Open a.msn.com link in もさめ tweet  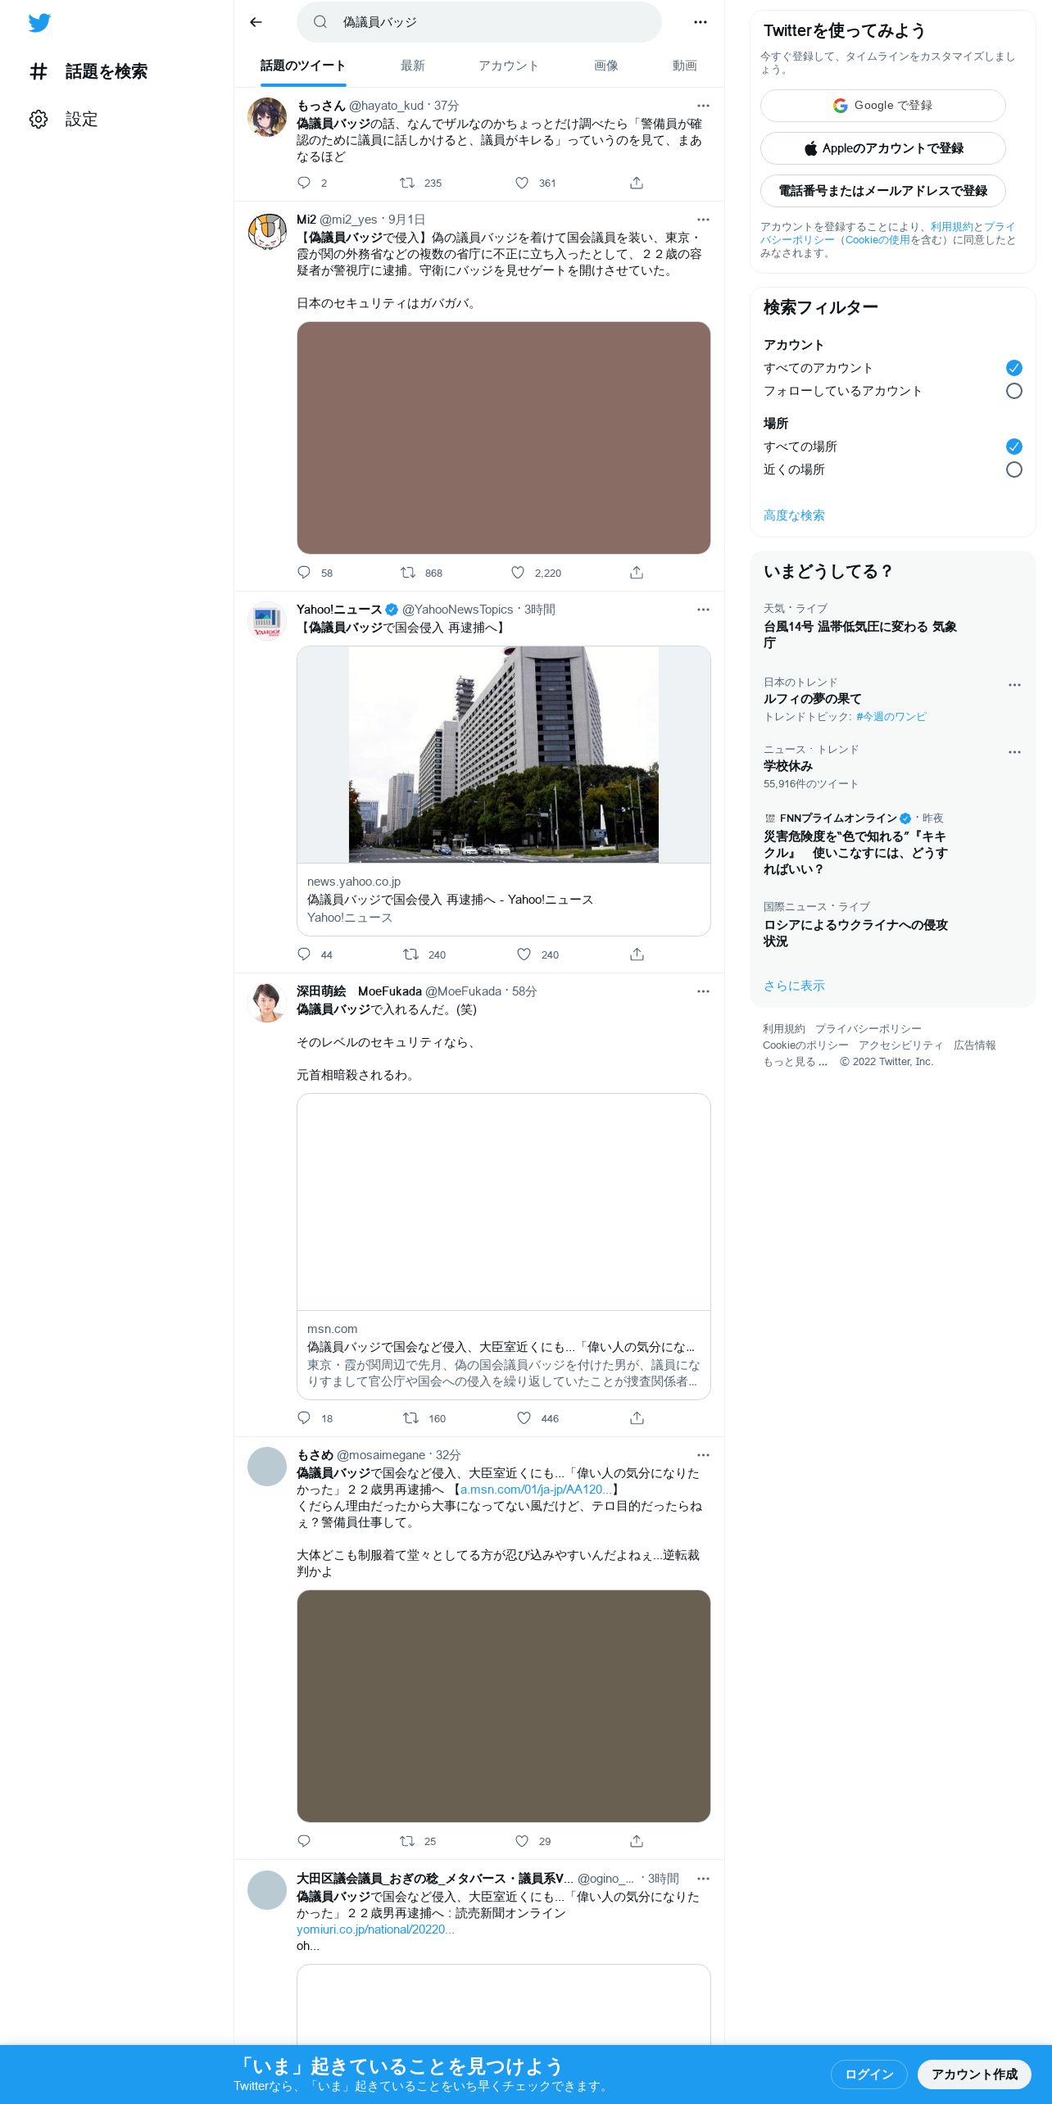tap(536, 1490)
